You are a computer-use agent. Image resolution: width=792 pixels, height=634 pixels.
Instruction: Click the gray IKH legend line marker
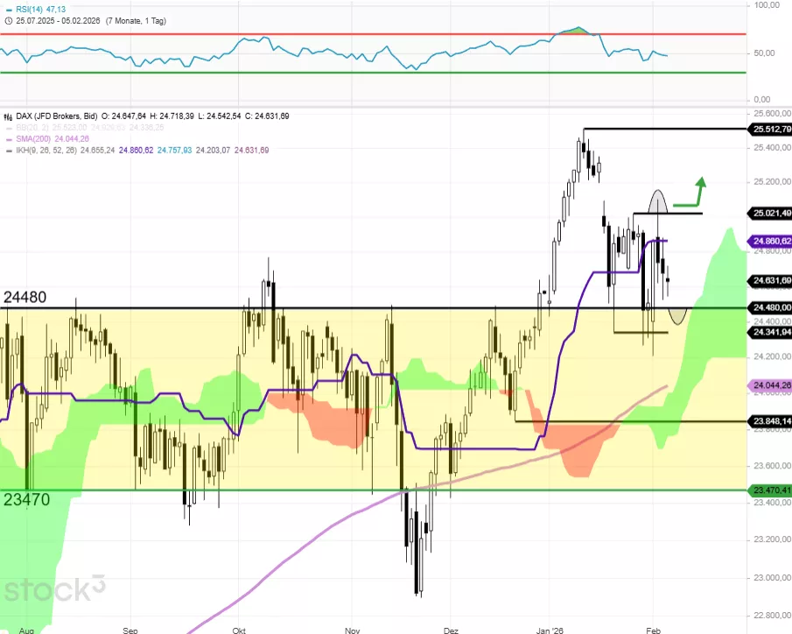click(6, 151)
